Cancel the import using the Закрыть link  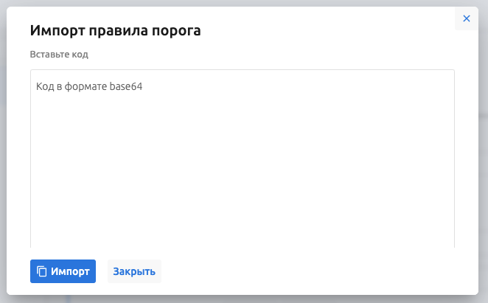coord(134,271)
